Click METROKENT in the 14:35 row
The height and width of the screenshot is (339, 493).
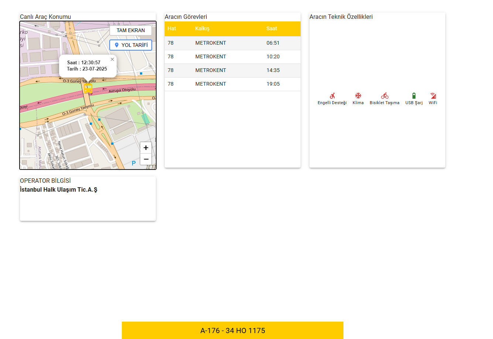coord(210,70)
